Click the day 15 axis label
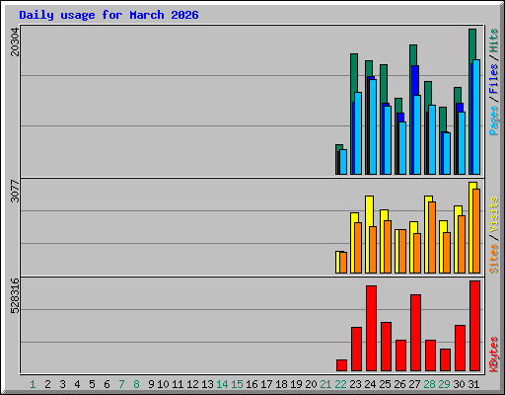 (237, 384)
